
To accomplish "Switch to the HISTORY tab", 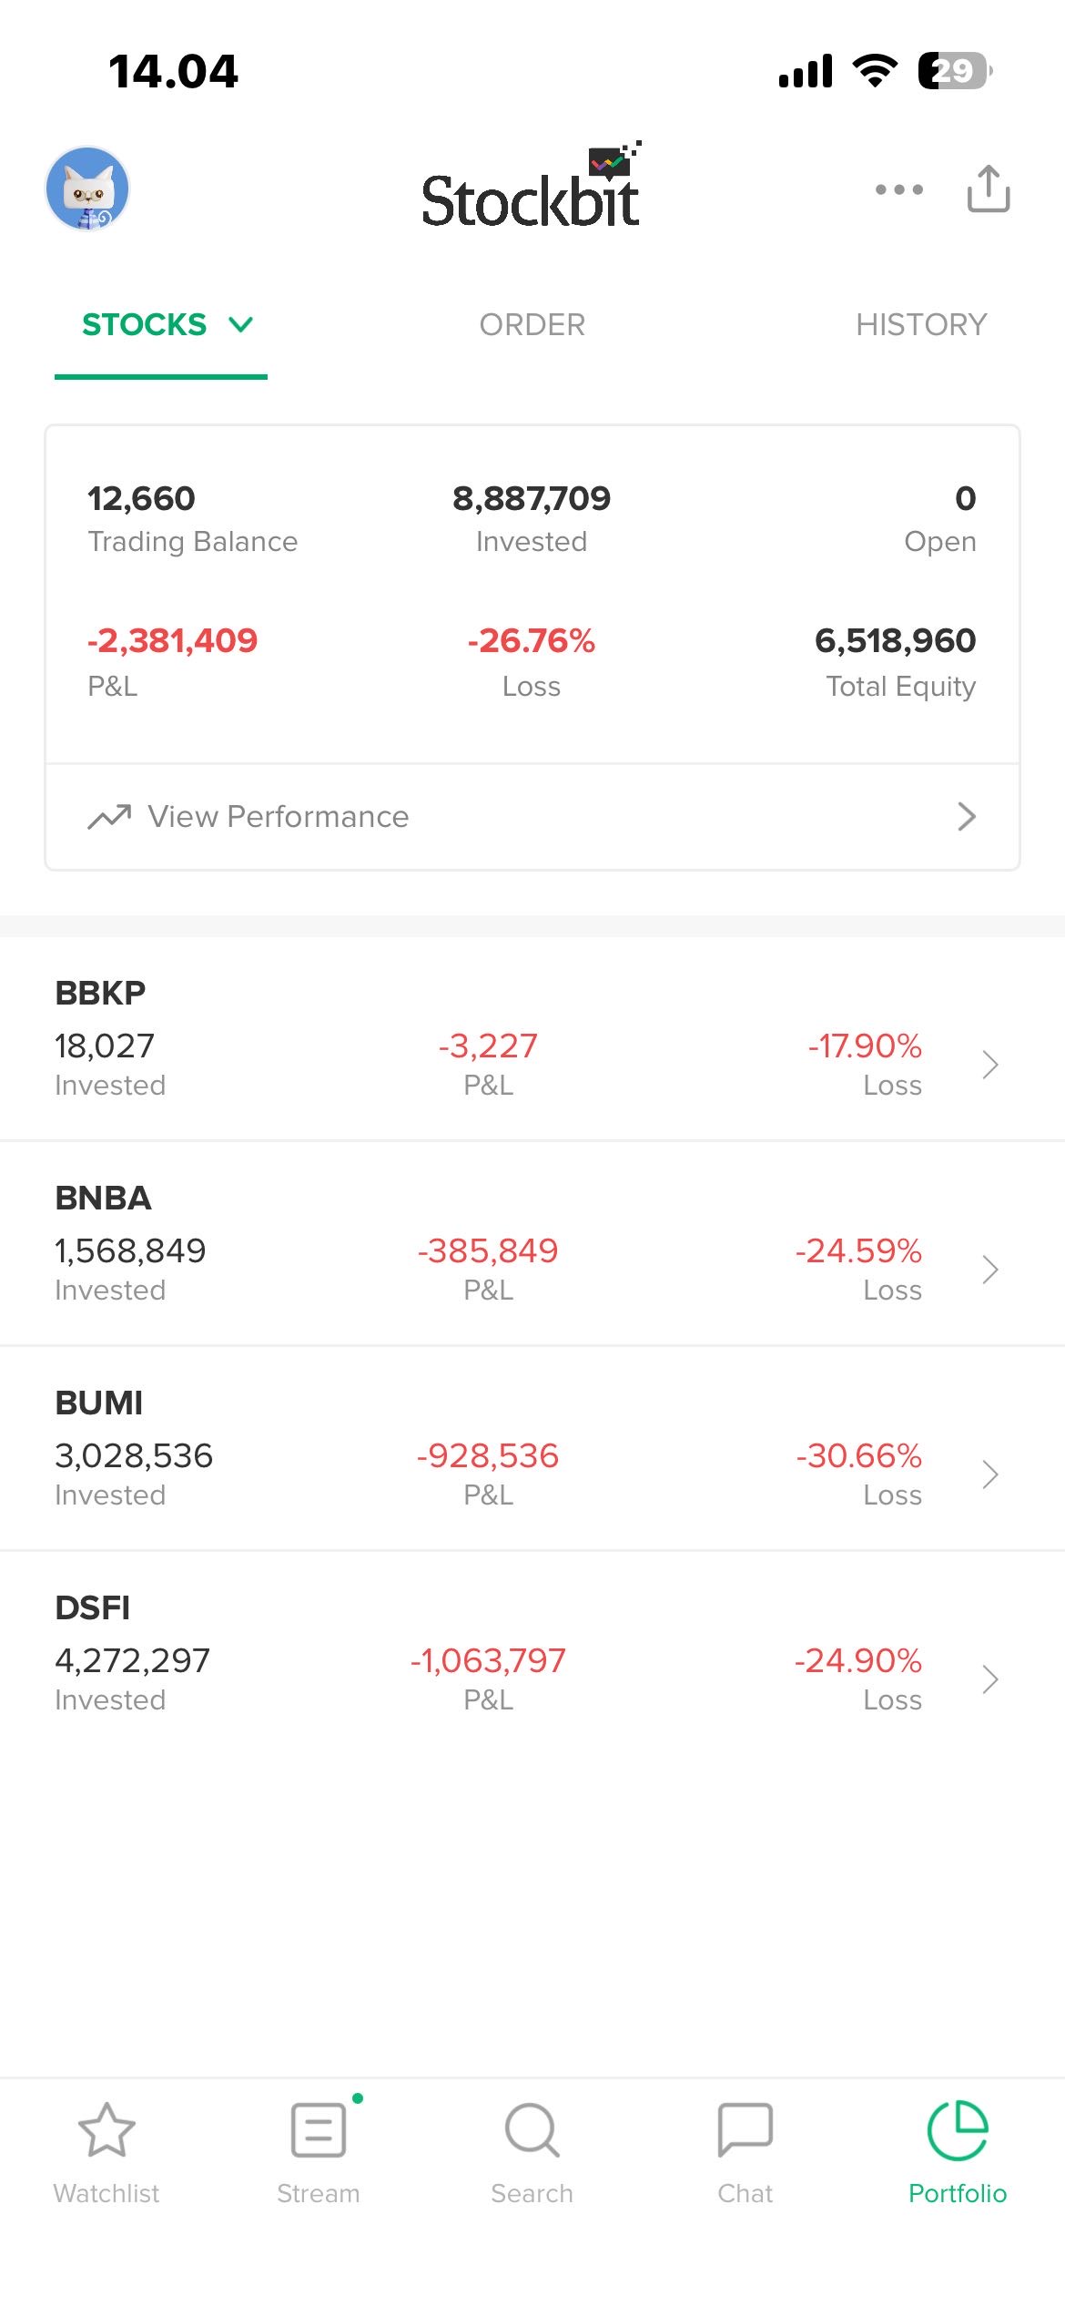I will (x=921, y=324).
